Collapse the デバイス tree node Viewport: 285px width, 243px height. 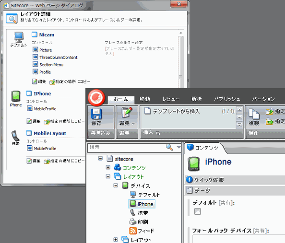coord(116,185)
